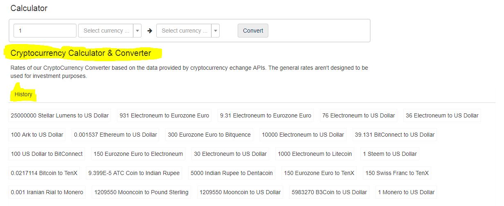Image resolution: width=504 pixels, height=206 pixels.
Task: Open 0.001 Iranian Rial to Monero
Action: pos(47,192)
